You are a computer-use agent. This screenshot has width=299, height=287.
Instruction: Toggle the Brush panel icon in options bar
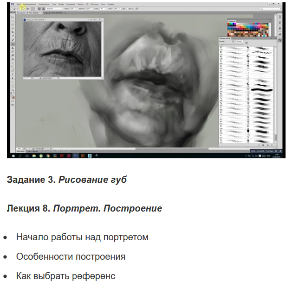click(28, 9)
